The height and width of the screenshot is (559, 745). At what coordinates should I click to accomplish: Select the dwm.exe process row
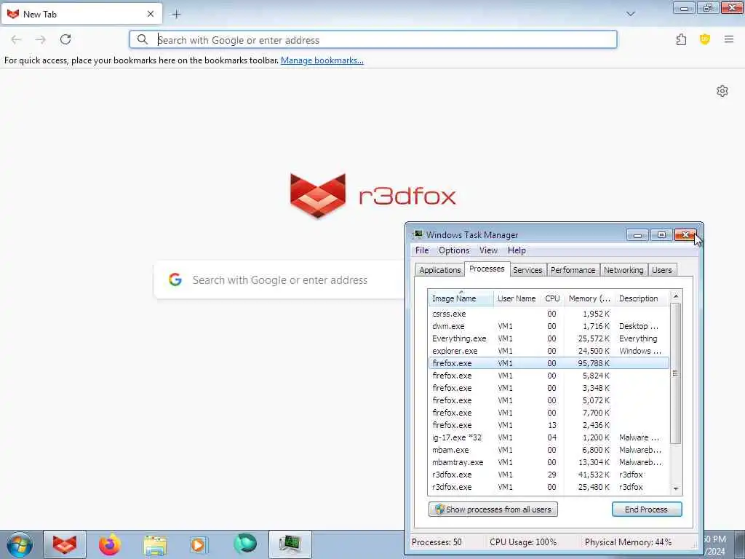pyautogui.click(x=549, y=326)
